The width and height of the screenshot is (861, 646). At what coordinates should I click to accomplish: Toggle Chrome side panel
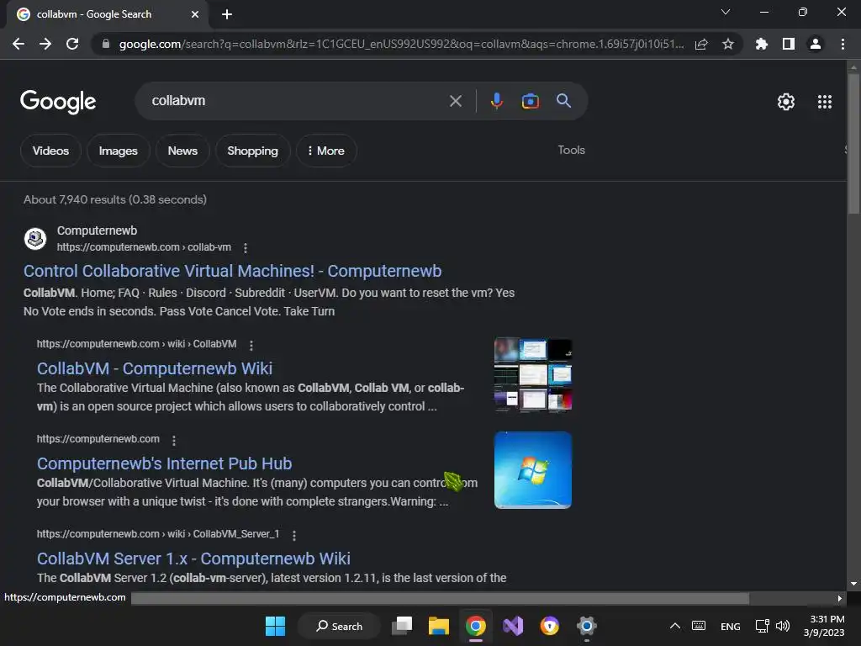(789, 44)
